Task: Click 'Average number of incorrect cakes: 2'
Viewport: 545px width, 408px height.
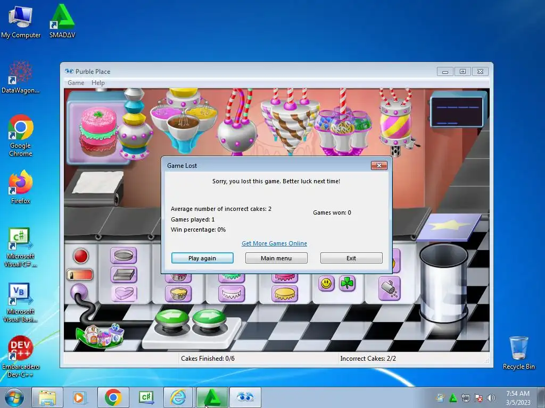Action: (x=221, y=209)
